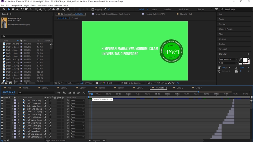Enable Motion Blur timeline switch icon
The height and width of the screenshot is (142, 253).
pyautogui.click(x=79, y=93)
